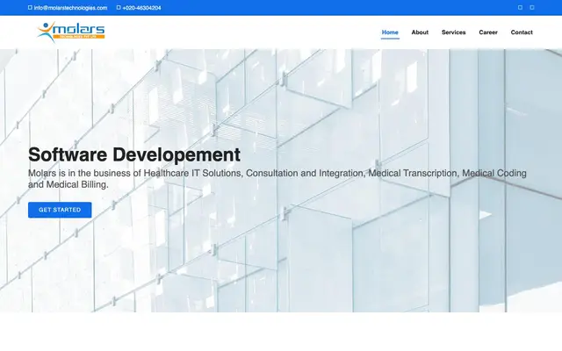
Task: Open the Contact page
Action: pyautogui.click(x=522, y=32)
